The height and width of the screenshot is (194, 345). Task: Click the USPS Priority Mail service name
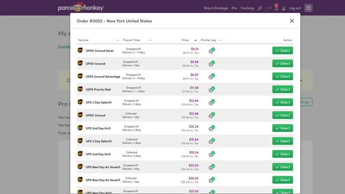(98, 90)
